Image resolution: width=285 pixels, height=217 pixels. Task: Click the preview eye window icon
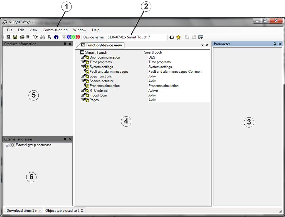201,37
